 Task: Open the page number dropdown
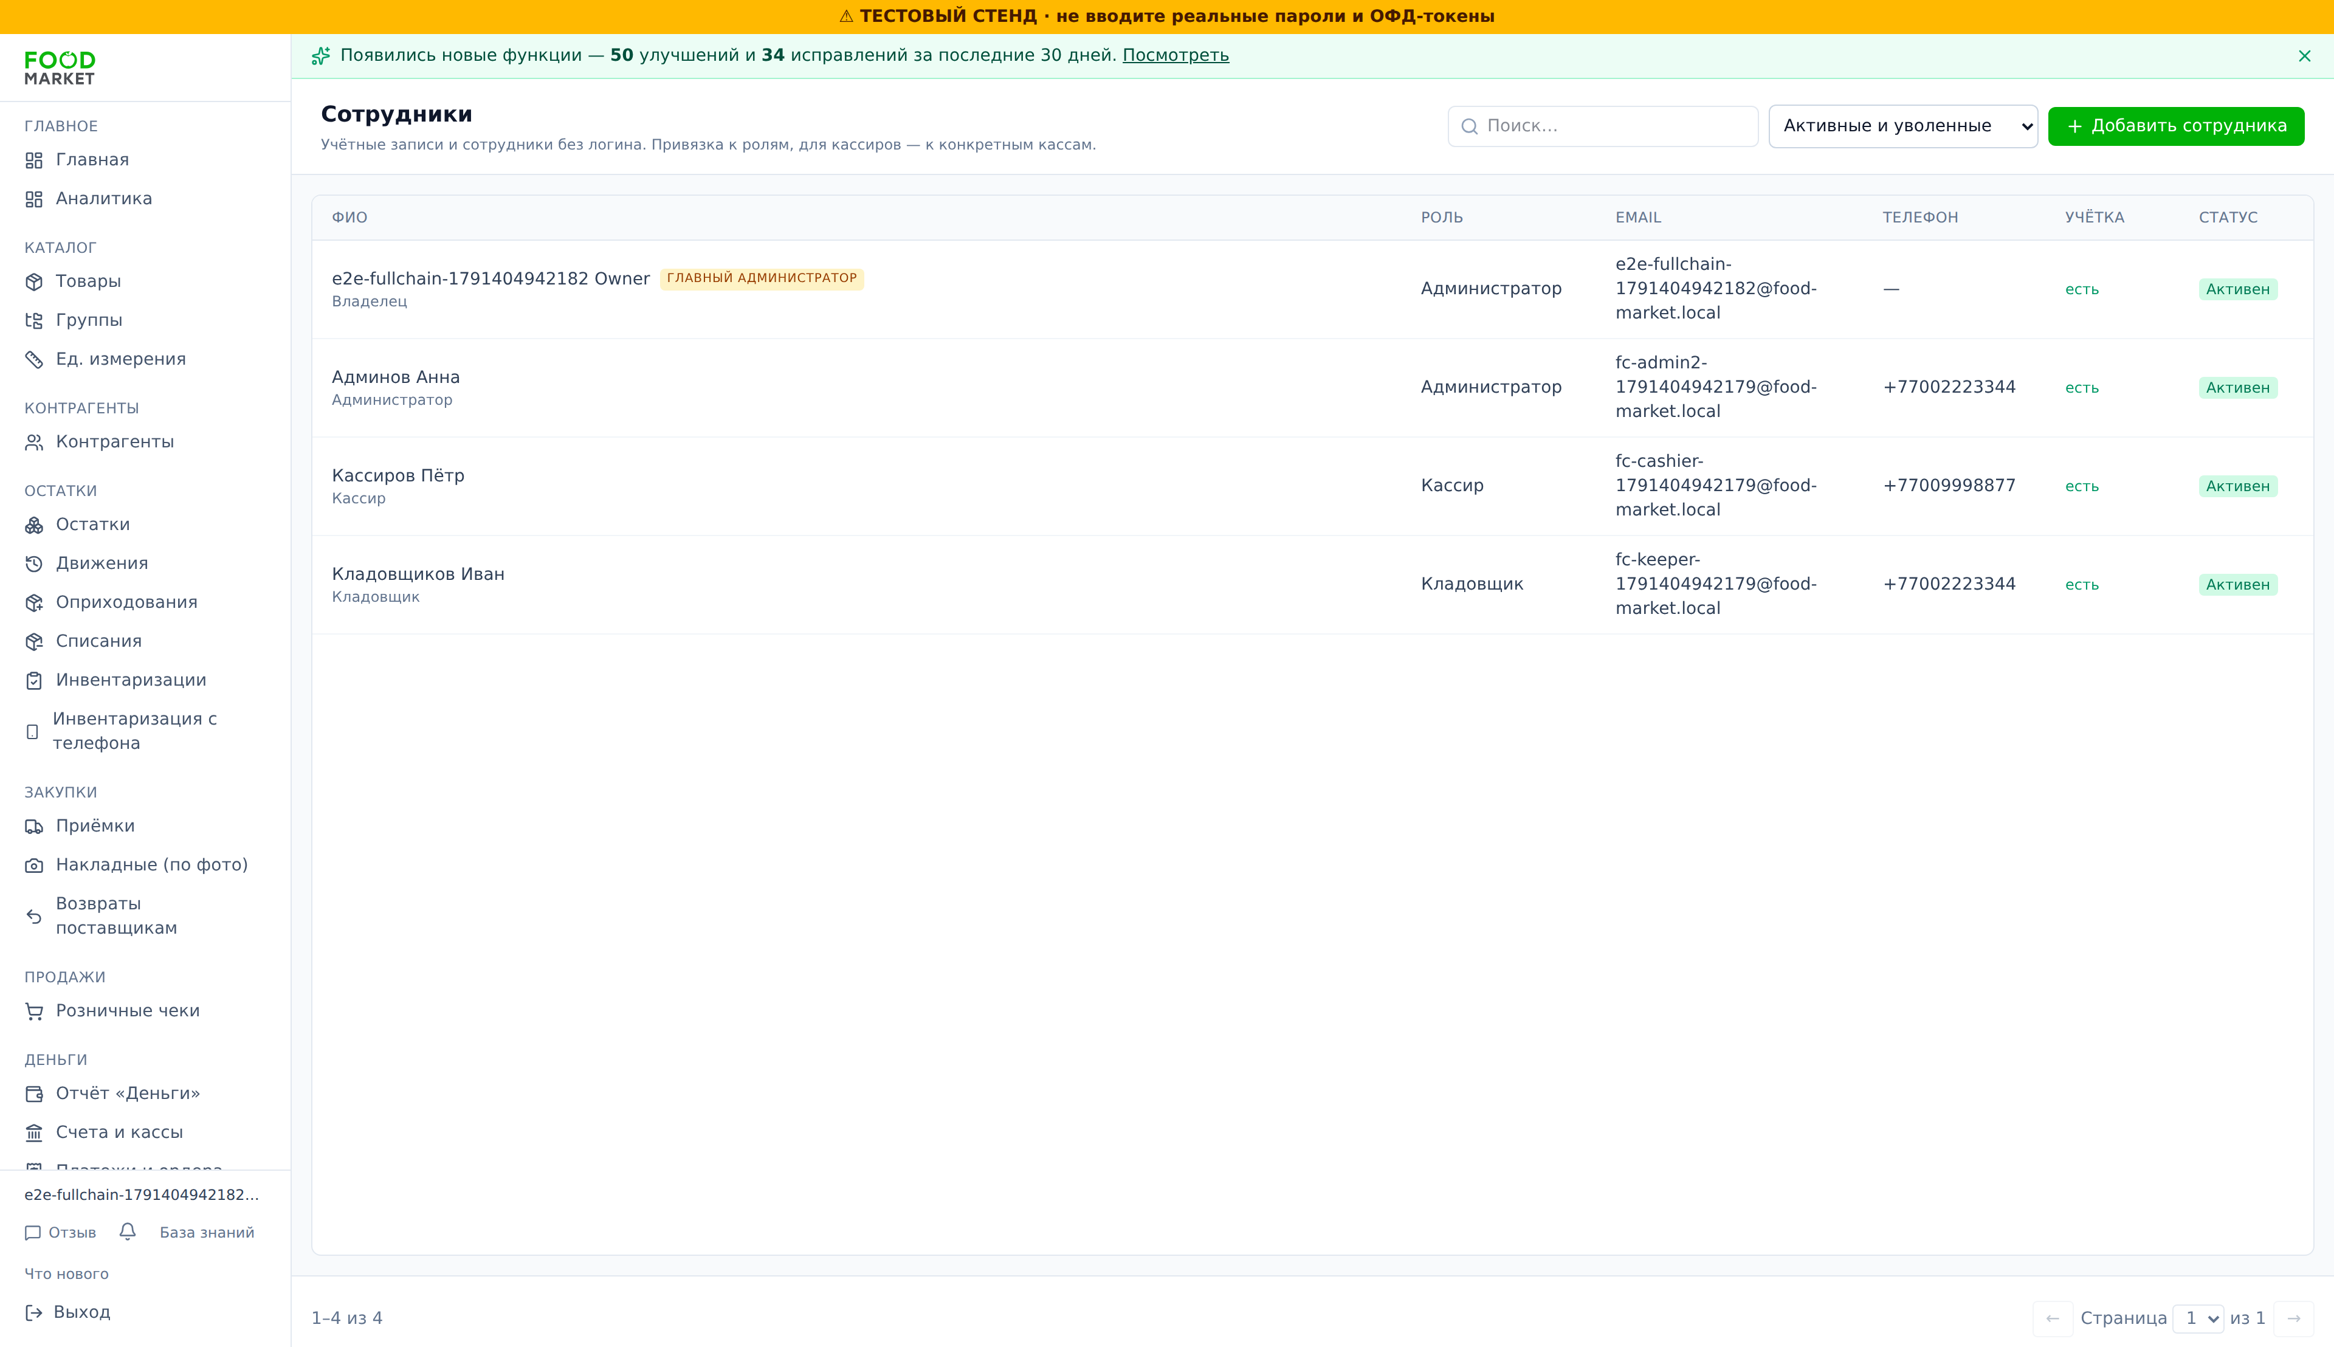pos(2198,1318)
